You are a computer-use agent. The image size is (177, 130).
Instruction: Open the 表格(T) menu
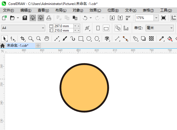pos(148,10)
